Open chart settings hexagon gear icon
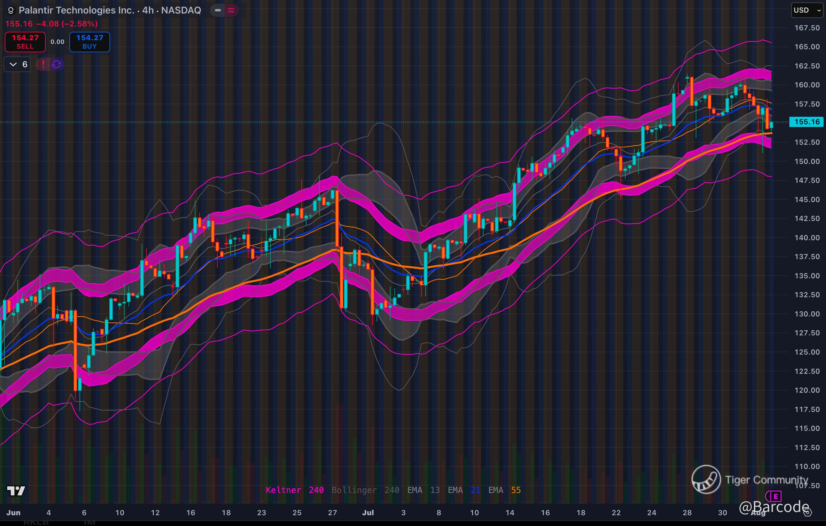Viewport: 826px width, 526px height. (807, 512)
